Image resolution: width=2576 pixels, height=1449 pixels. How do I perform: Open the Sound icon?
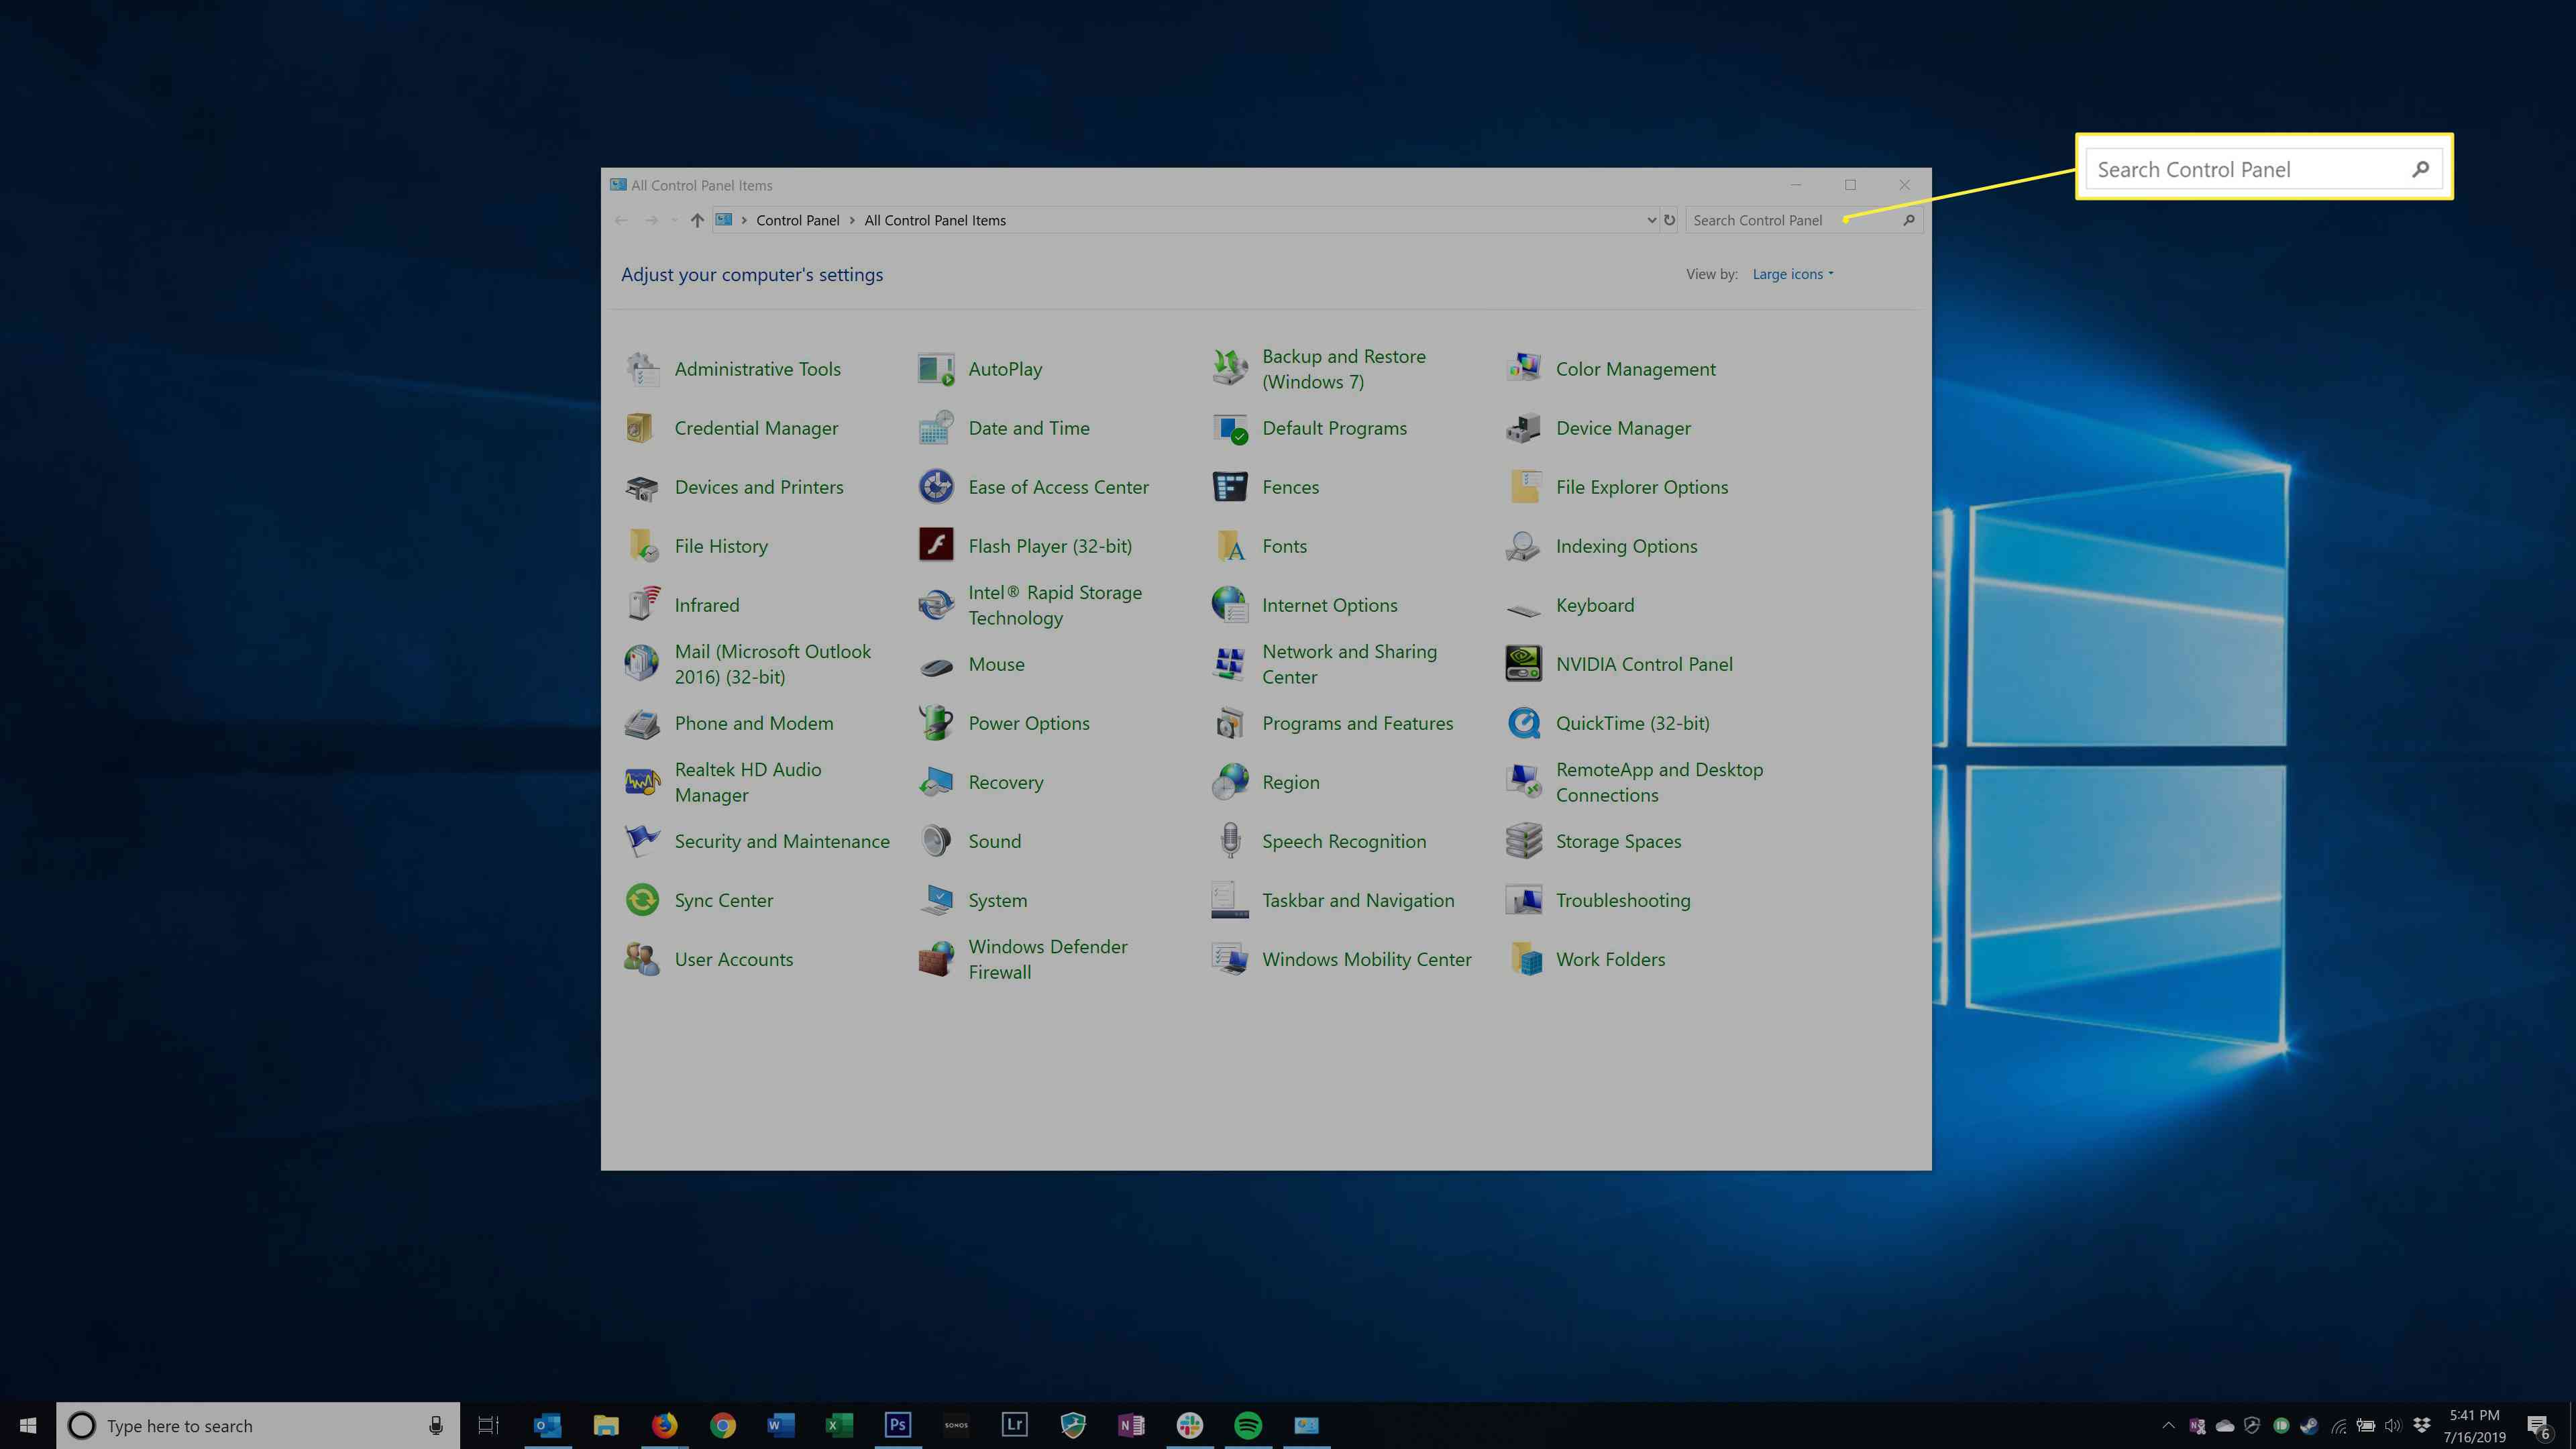[x=936, y=841]
